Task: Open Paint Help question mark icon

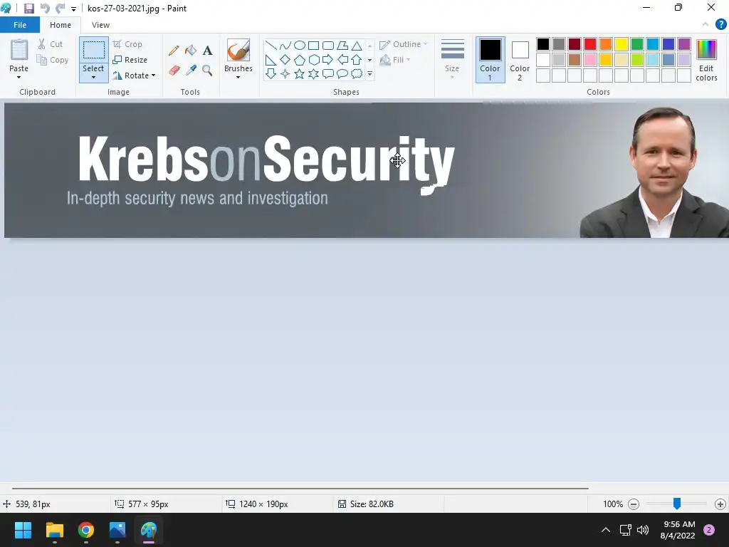Action: (720, 25)
